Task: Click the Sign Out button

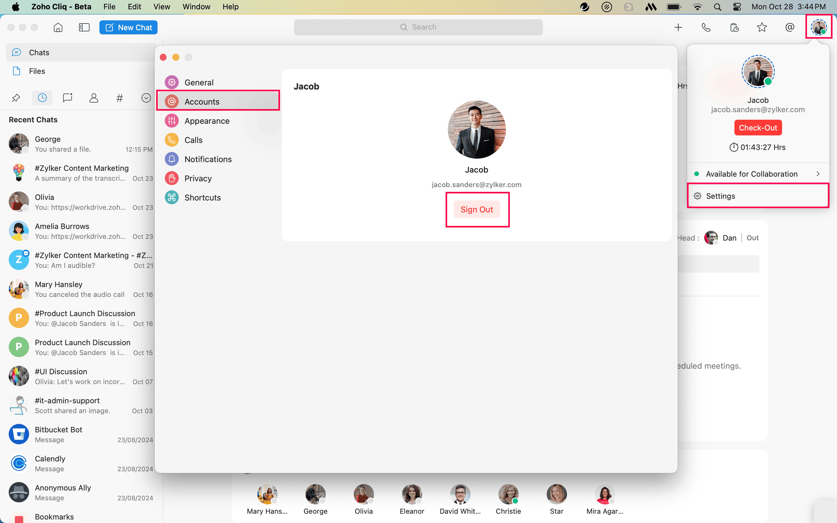Action: [x=477, y=209]
